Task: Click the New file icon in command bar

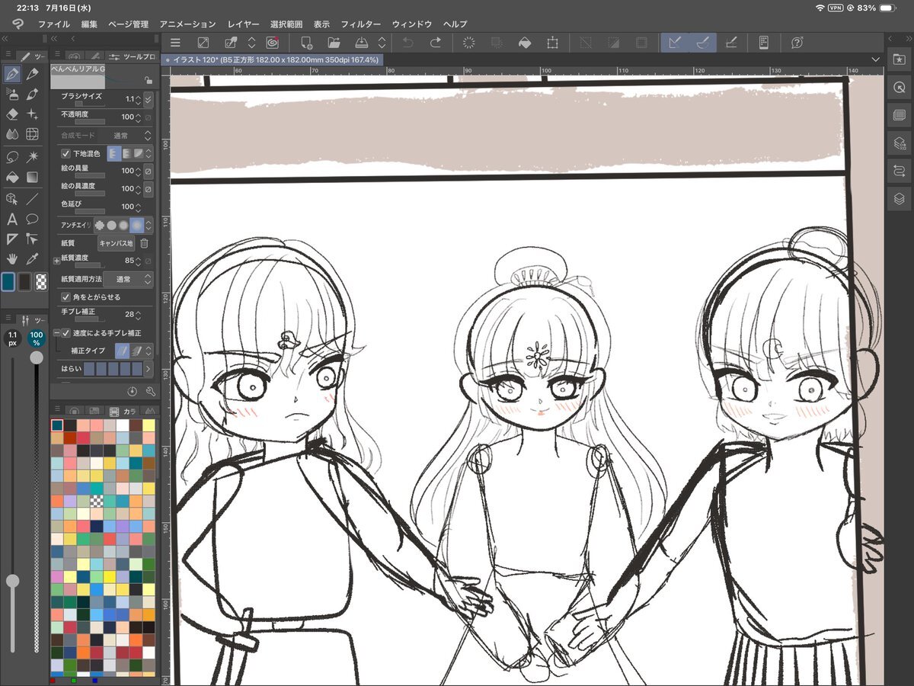Action: 306,43
